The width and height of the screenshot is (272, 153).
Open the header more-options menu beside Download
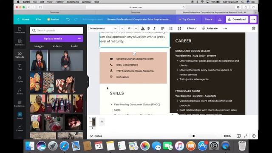click(x=253, y=20)
